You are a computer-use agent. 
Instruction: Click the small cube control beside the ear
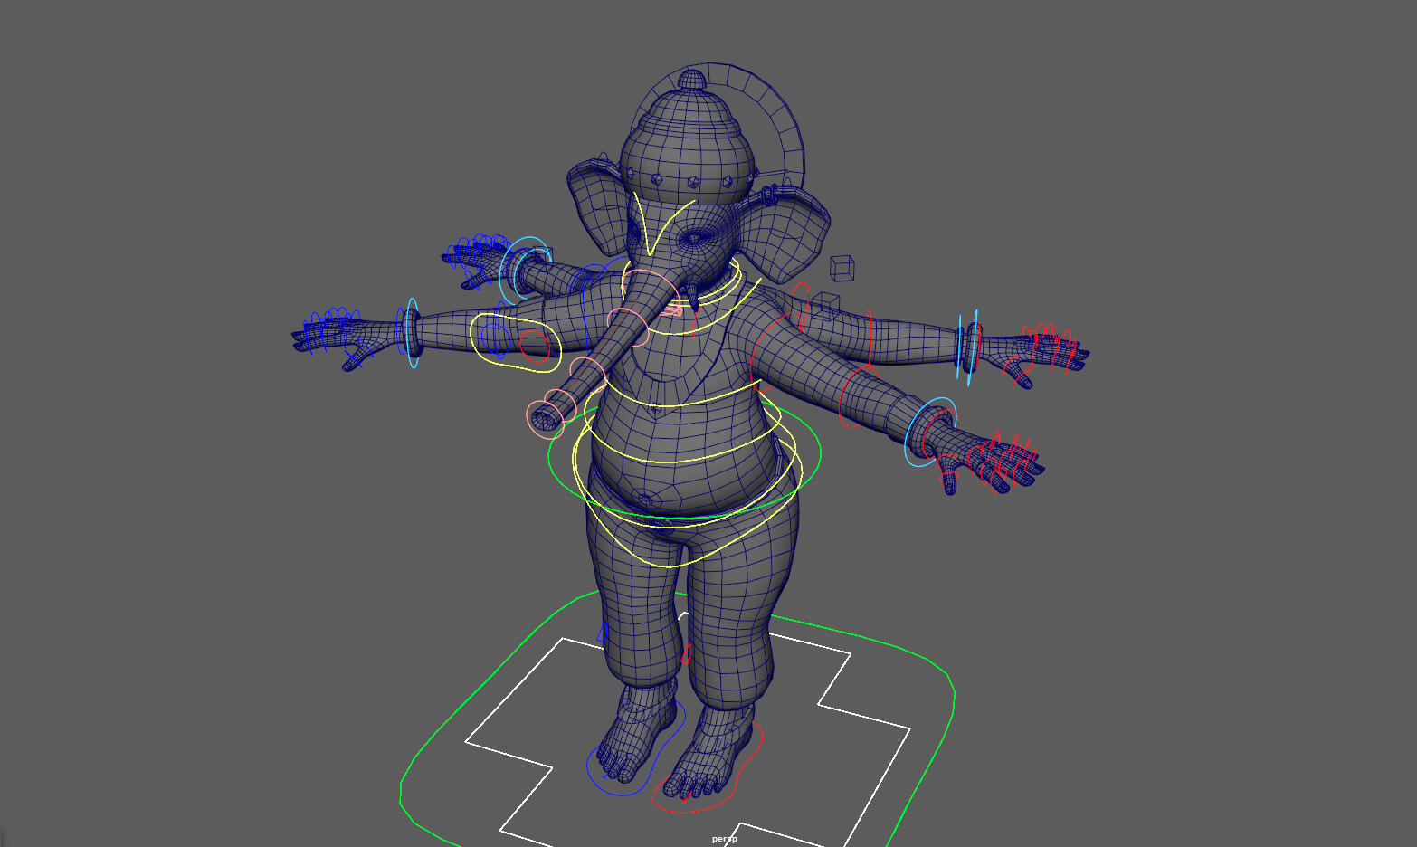click(842, 268)
